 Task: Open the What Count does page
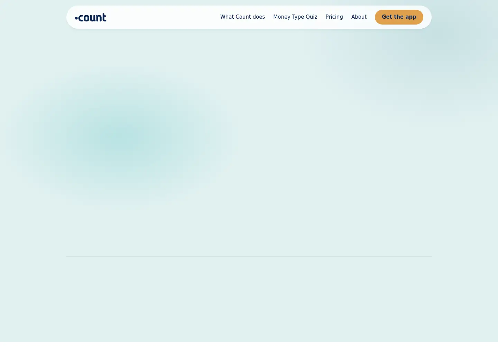coord(242,17)
